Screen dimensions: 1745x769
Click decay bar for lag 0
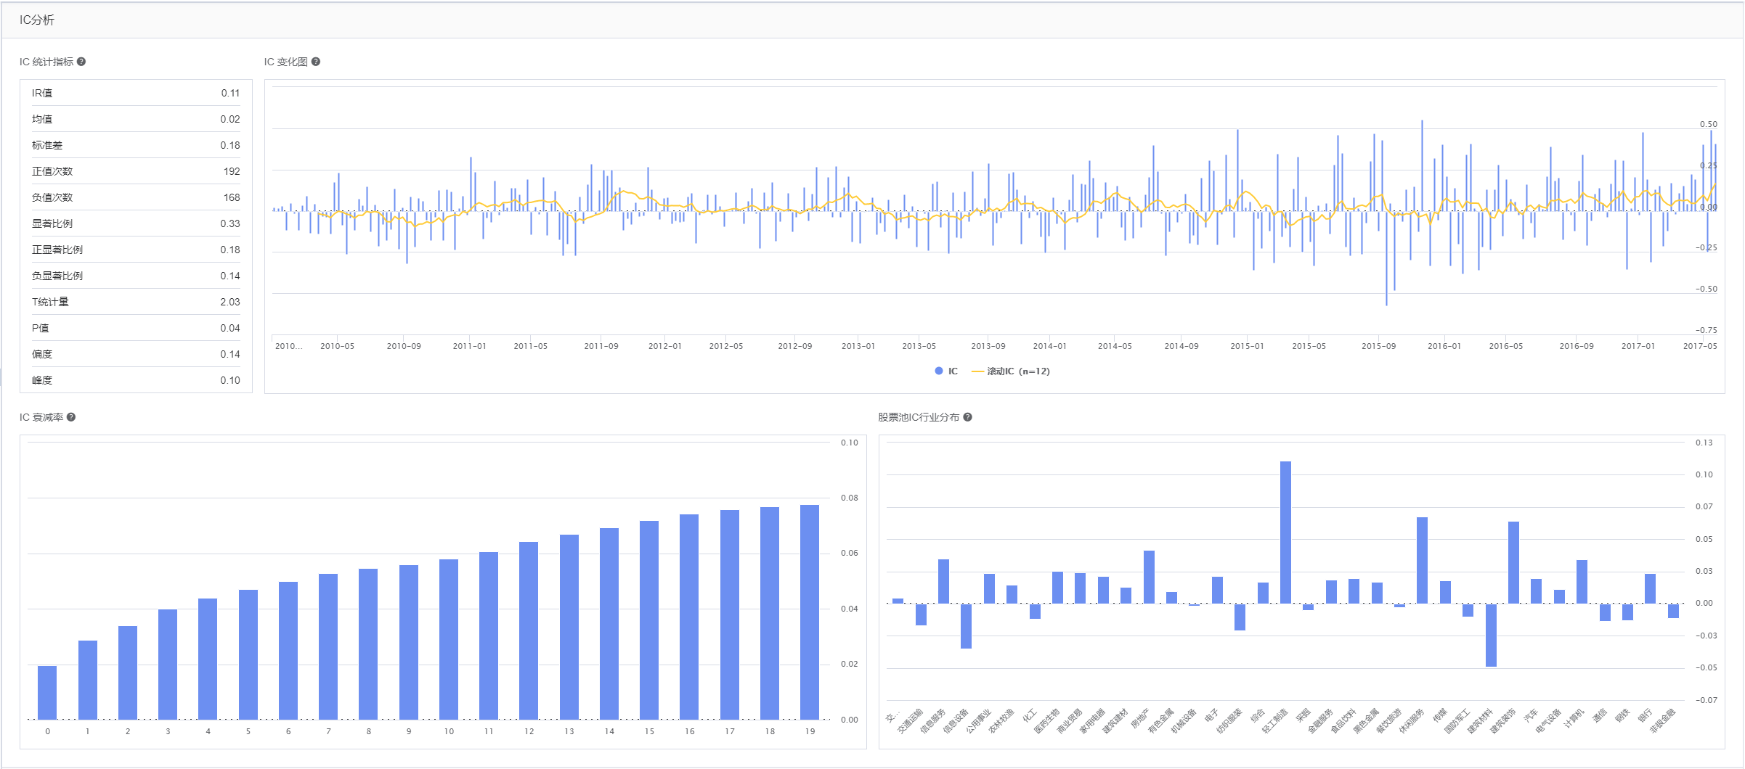point(47,692)
